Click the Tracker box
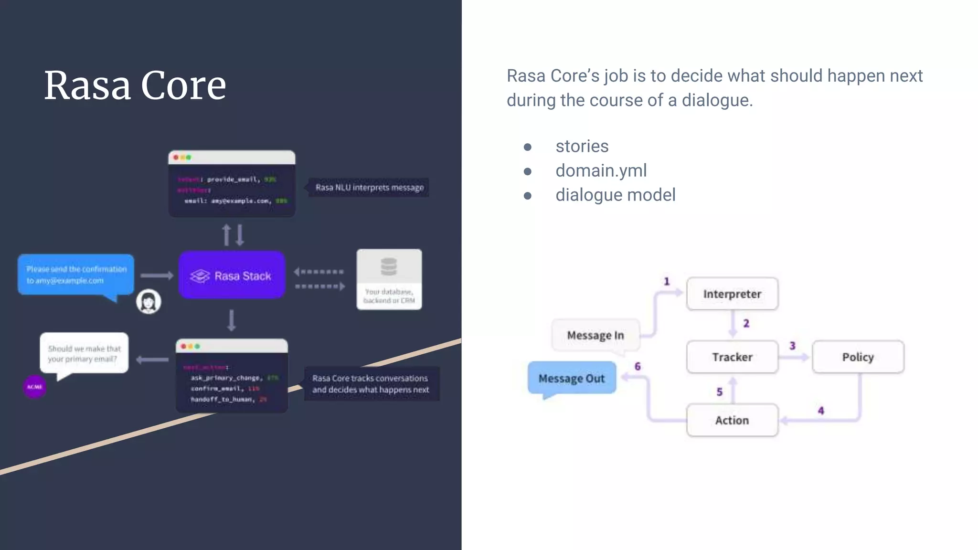The height and width of the screenshot is (550, 978). click(732, 357)
